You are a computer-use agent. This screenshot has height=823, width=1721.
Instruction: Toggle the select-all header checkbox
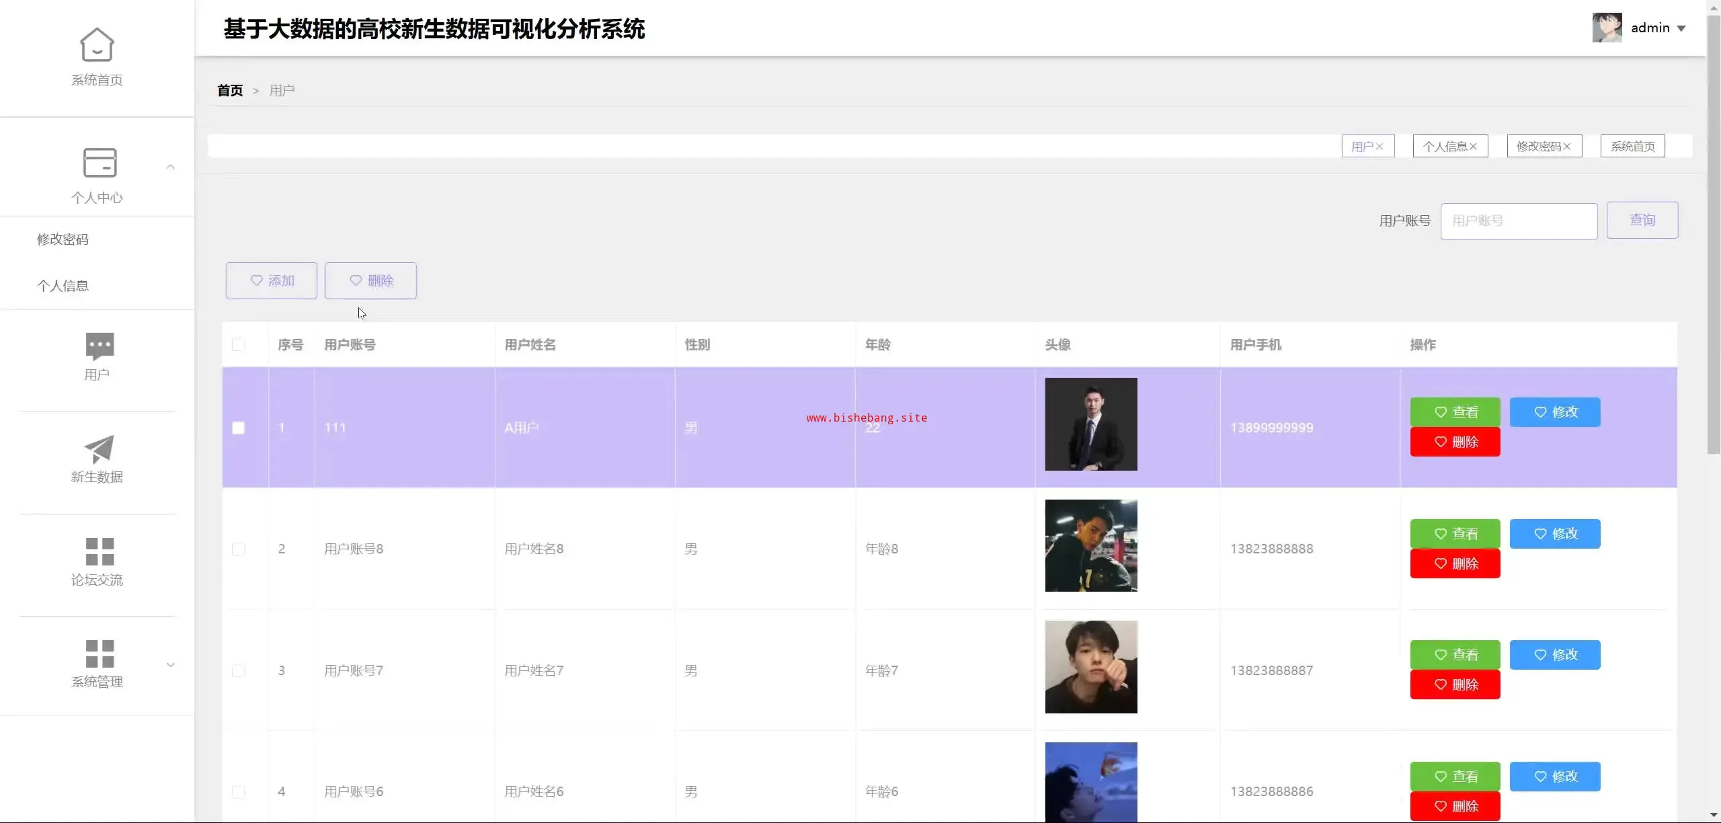pos(238,345)
